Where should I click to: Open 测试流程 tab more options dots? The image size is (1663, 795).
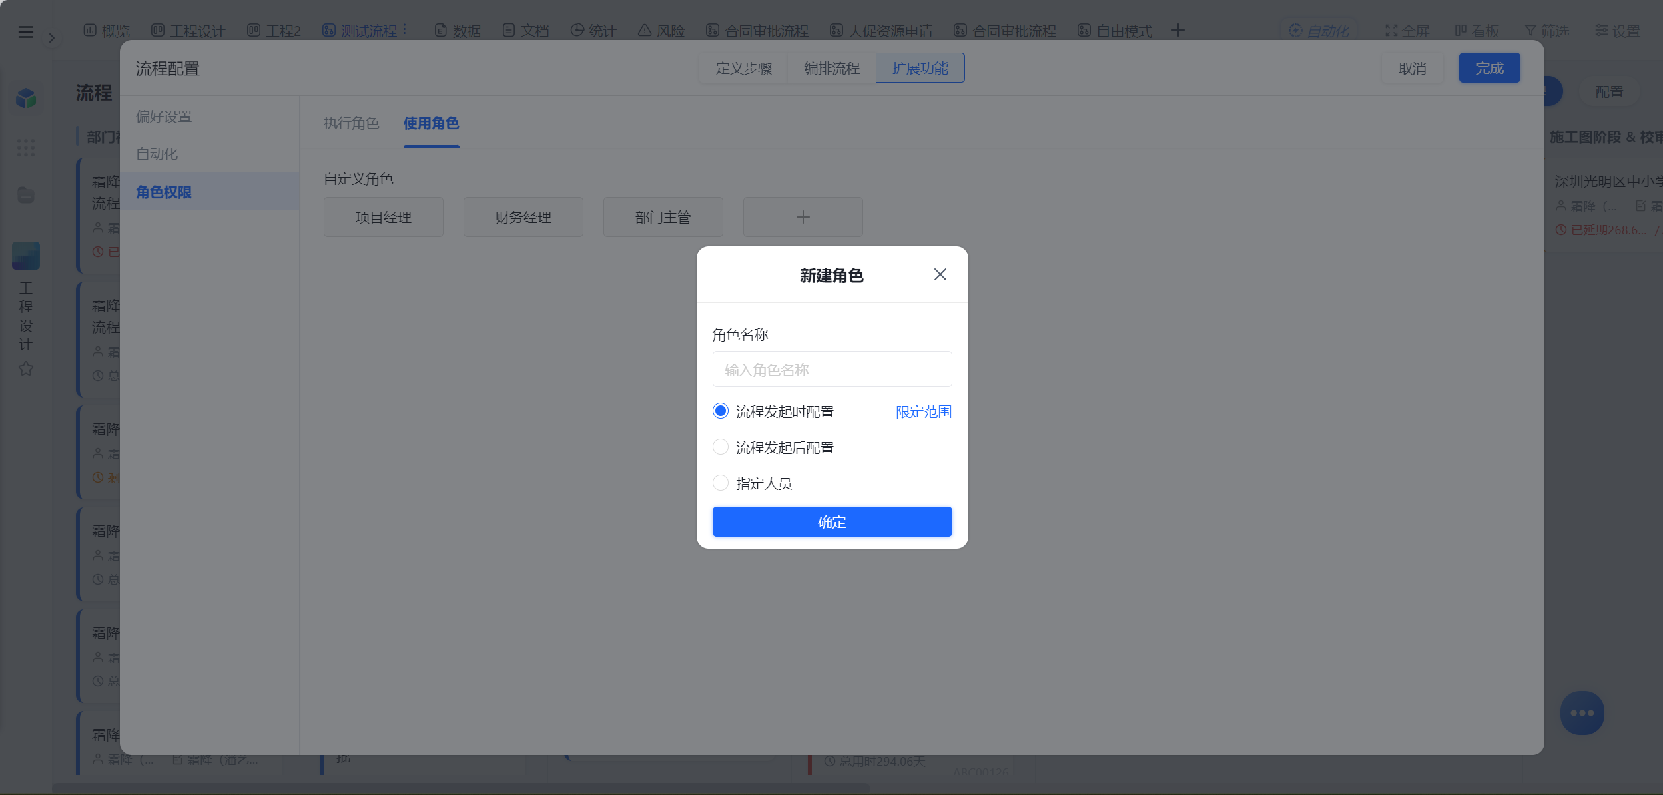pos(404,30)
